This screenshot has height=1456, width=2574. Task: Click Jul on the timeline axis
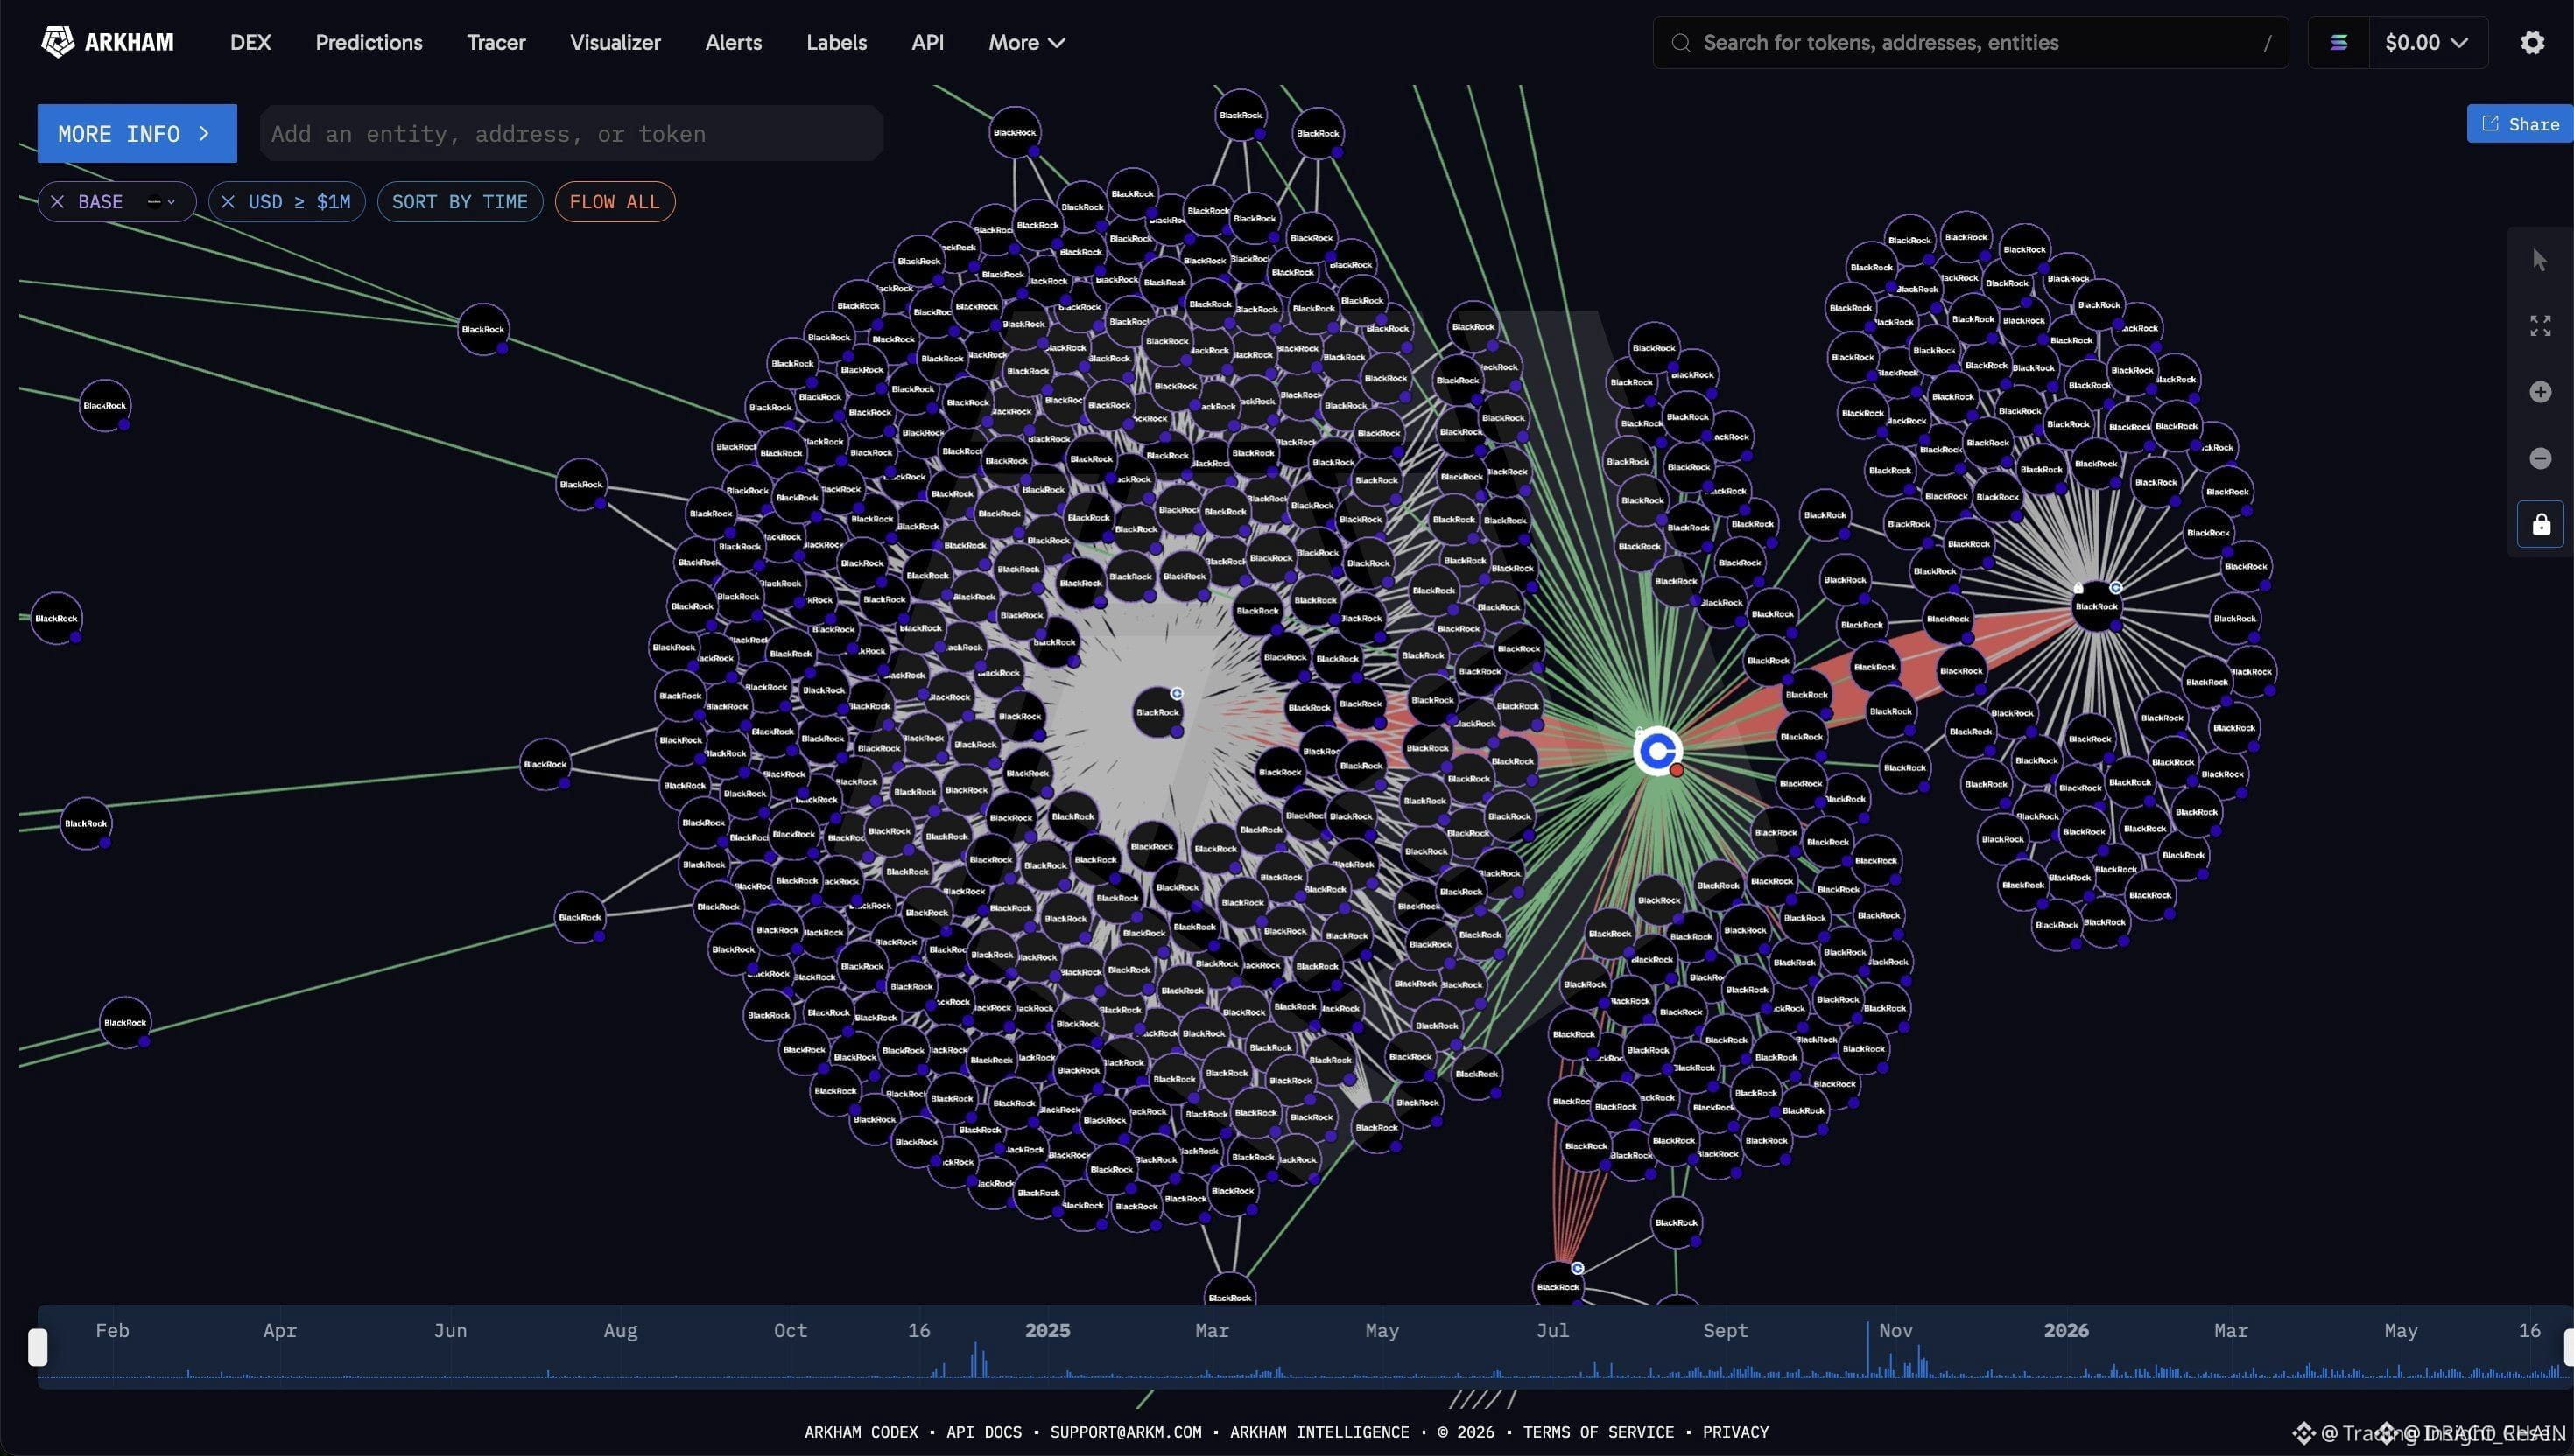[1552, 1330]
